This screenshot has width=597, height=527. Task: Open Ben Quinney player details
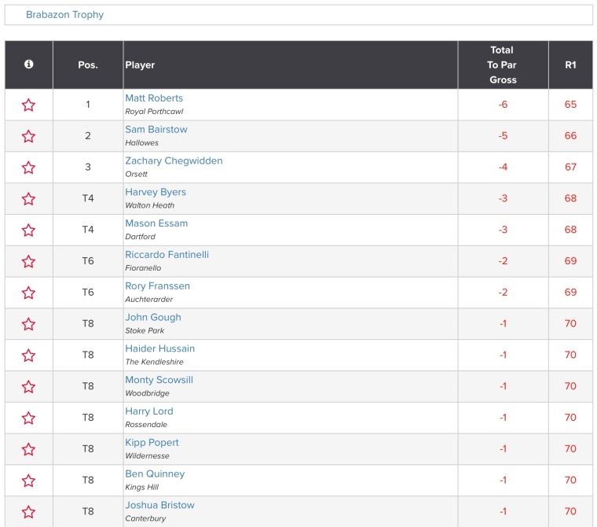click(x=155, y=474)
